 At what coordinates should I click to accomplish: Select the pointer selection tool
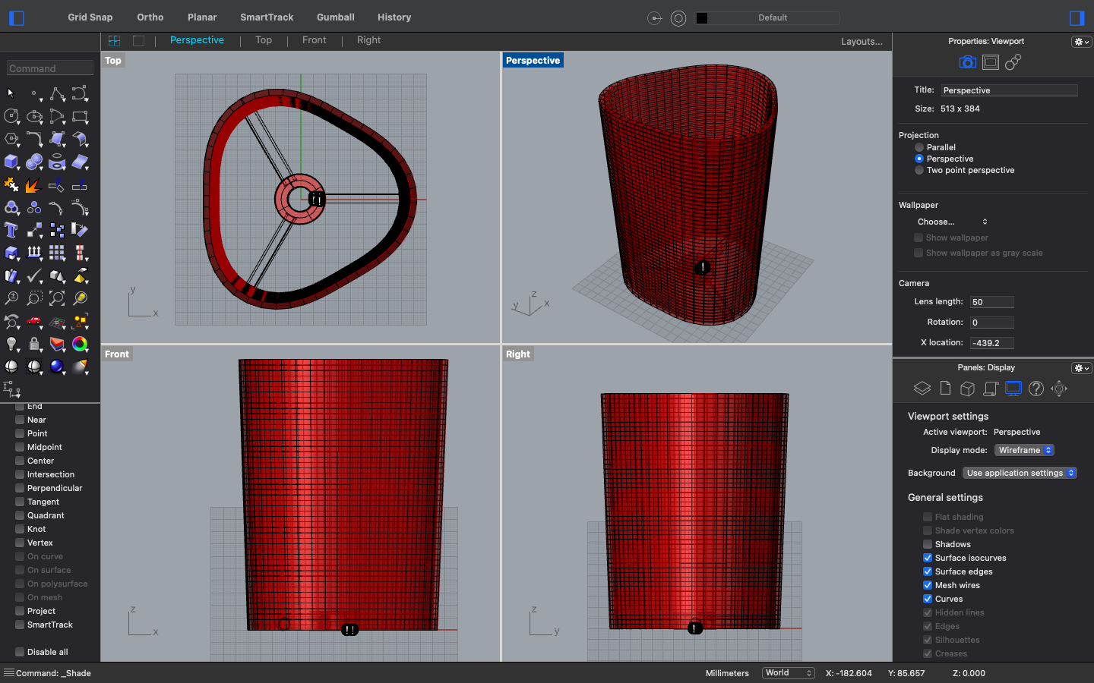(11, 93)
